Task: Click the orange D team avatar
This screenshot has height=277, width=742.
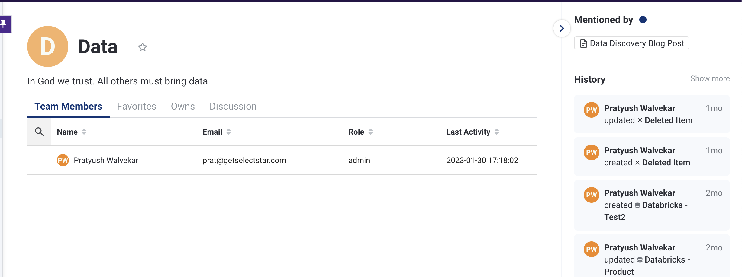Action: pos(48,46)
